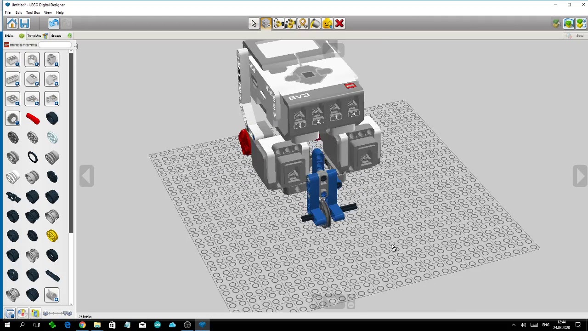Viewport: 588px width, 331px height.
Task: Click the brick palette search field
Action: (55, 45)
